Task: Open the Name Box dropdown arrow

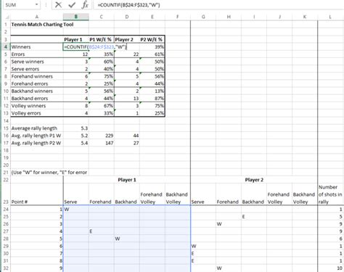Action: pyautogui.click(x=37, y=4)
